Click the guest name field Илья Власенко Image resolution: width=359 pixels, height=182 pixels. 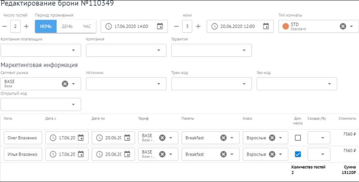click(x=23, y=154)
